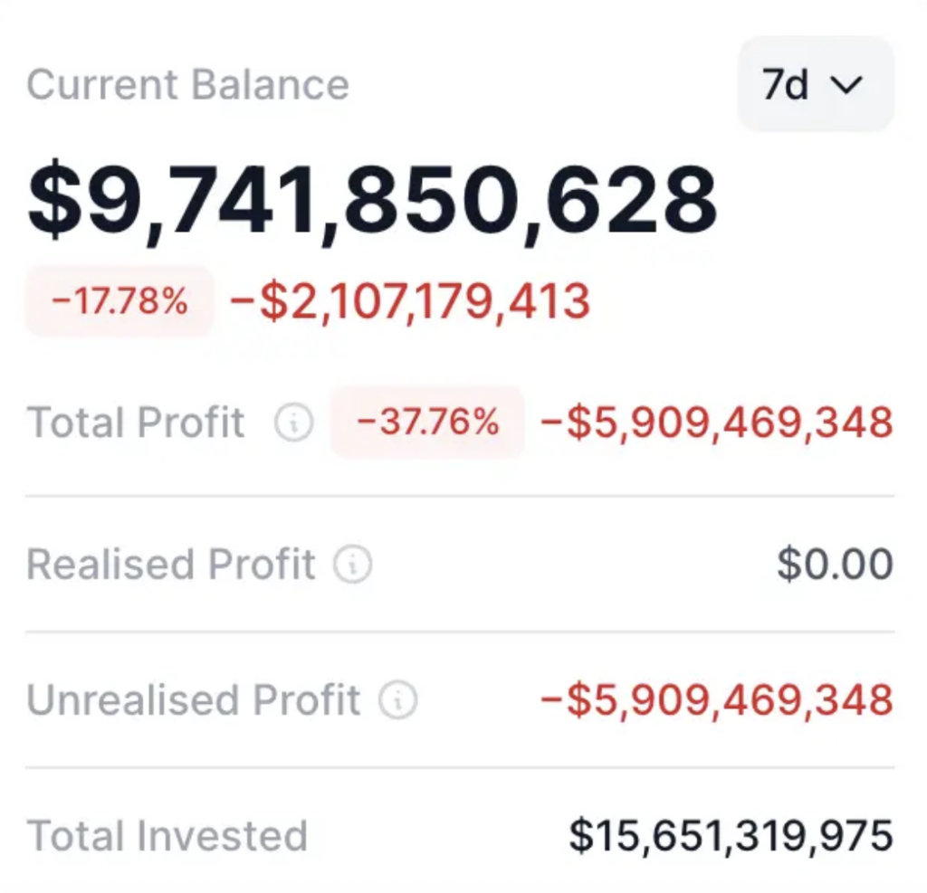Image resolution: width=927 pixels, height=893 pixels.
Task: Select the Current Balance header
Action: pos(187,84)
